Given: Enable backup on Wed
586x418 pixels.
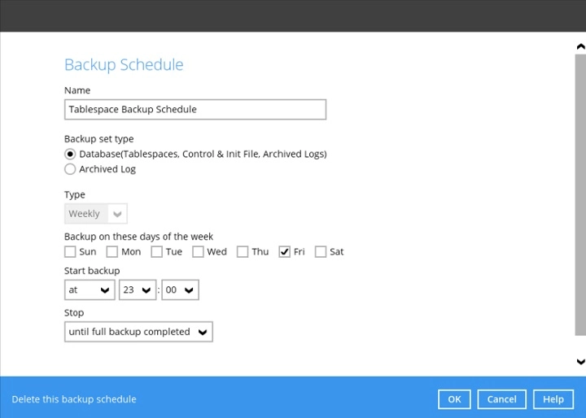Looking at the screenshot, I should tap(199, 252).
